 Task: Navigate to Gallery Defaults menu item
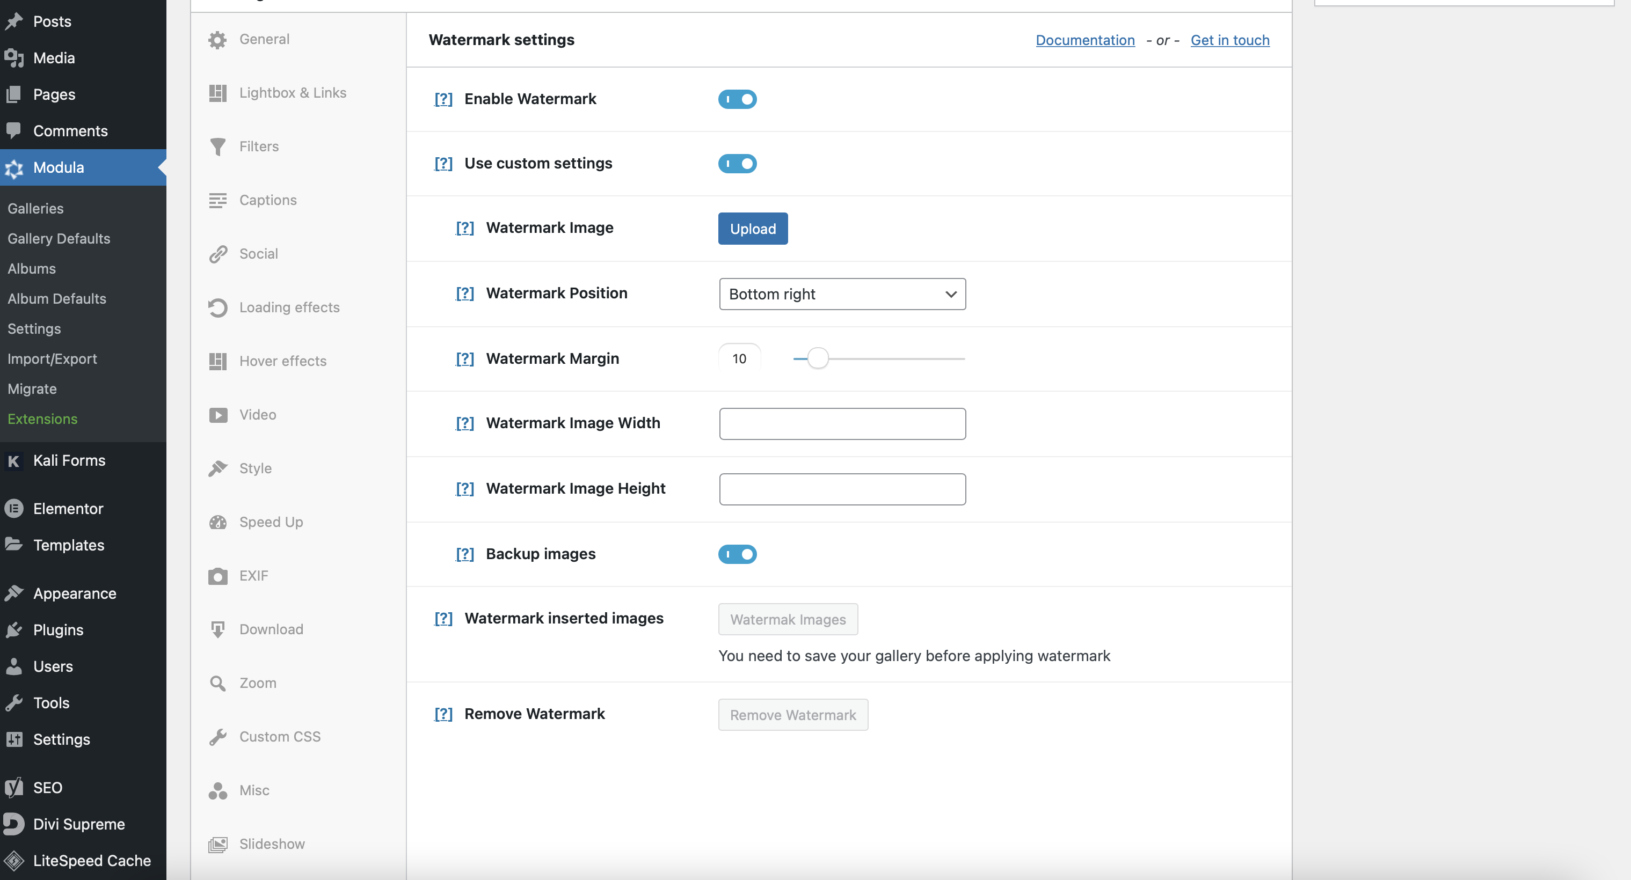pyautogui.click(x=59, y=237)
